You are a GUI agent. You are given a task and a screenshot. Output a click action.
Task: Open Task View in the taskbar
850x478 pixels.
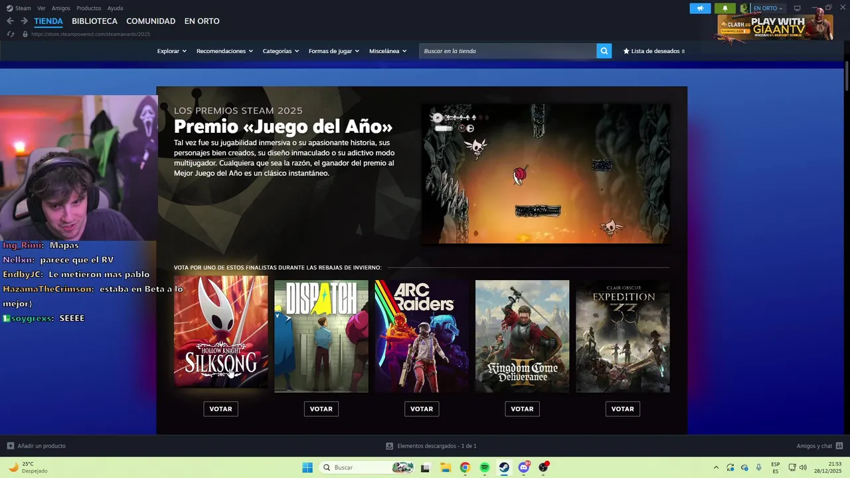[x=425, y=467]
